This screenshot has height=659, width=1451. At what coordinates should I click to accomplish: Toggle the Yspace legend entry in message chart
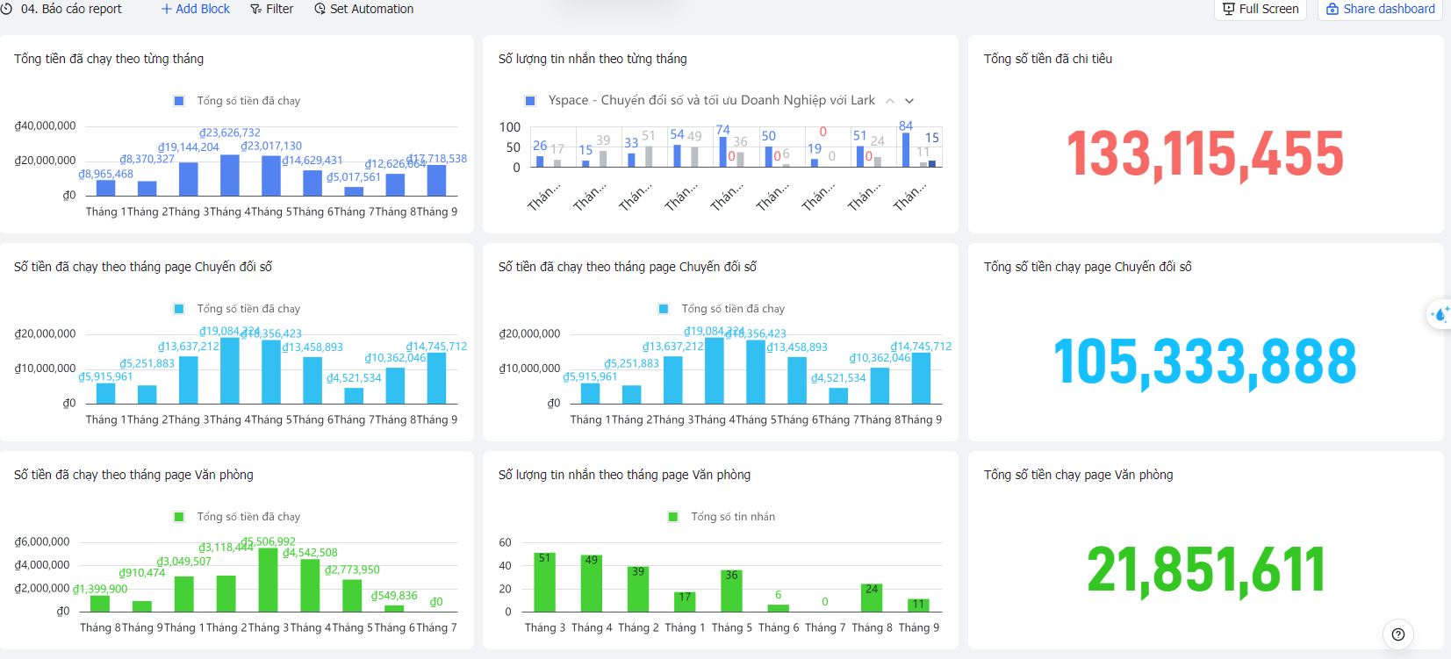tap(700, 100)
